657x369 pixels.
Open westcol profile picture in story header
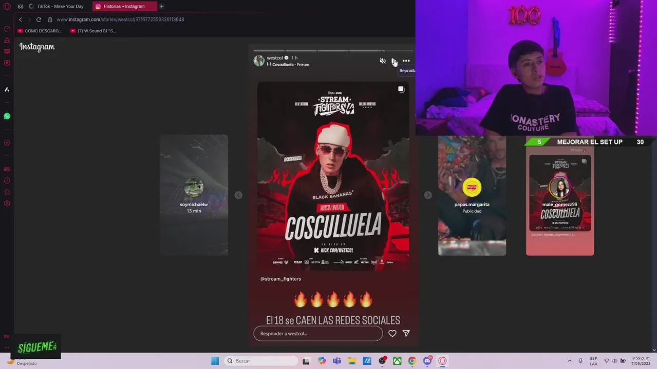pos(259,61)
